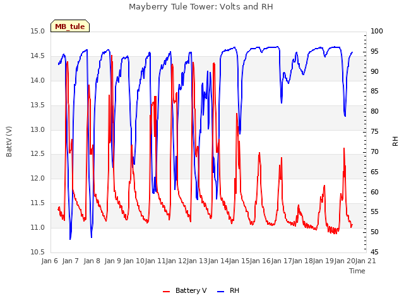Click the red Battery V legend swatch
Screen dimensions: 404x303
click(167, 292)
